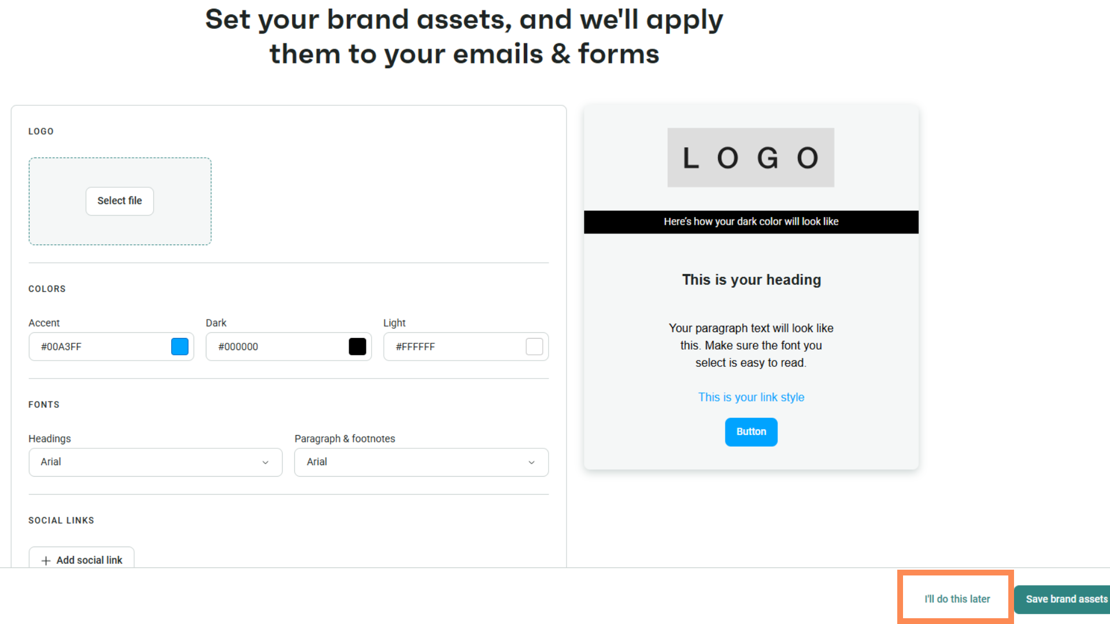
Task: Click the chevron arrow in Headings font field
Action: [x=265, y=462]
